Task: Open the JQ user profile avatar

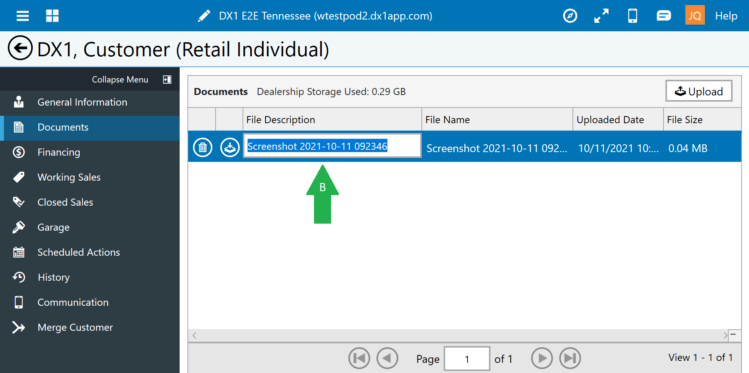Action: click(x=695, y=15)
